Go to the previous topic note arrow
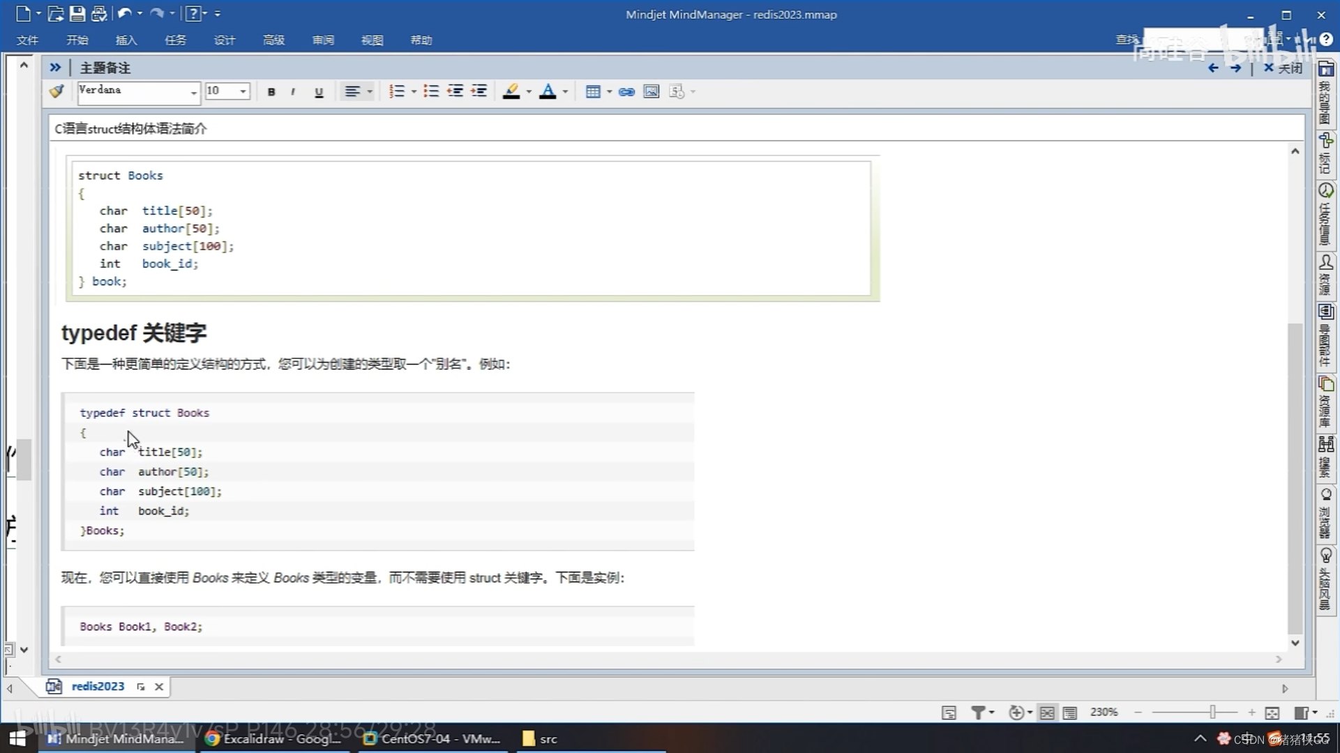Image resolution: width=1340 pixels, height=753 pixels. [x=1213, y=68]
